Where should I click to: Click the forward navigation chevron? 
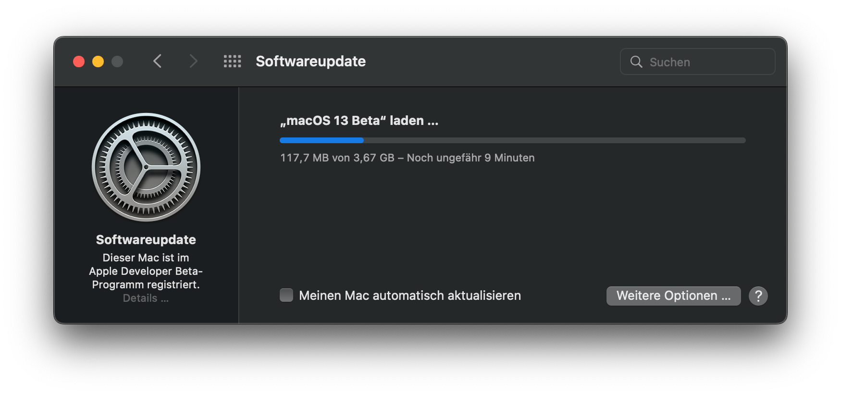193,61
